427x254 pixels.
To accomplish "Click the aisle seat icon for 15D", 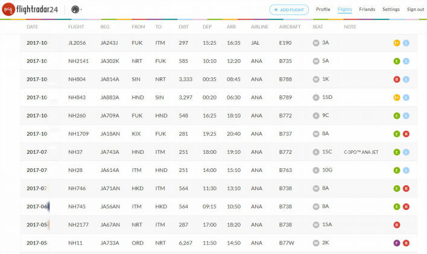I will click(x=315, y=97).
